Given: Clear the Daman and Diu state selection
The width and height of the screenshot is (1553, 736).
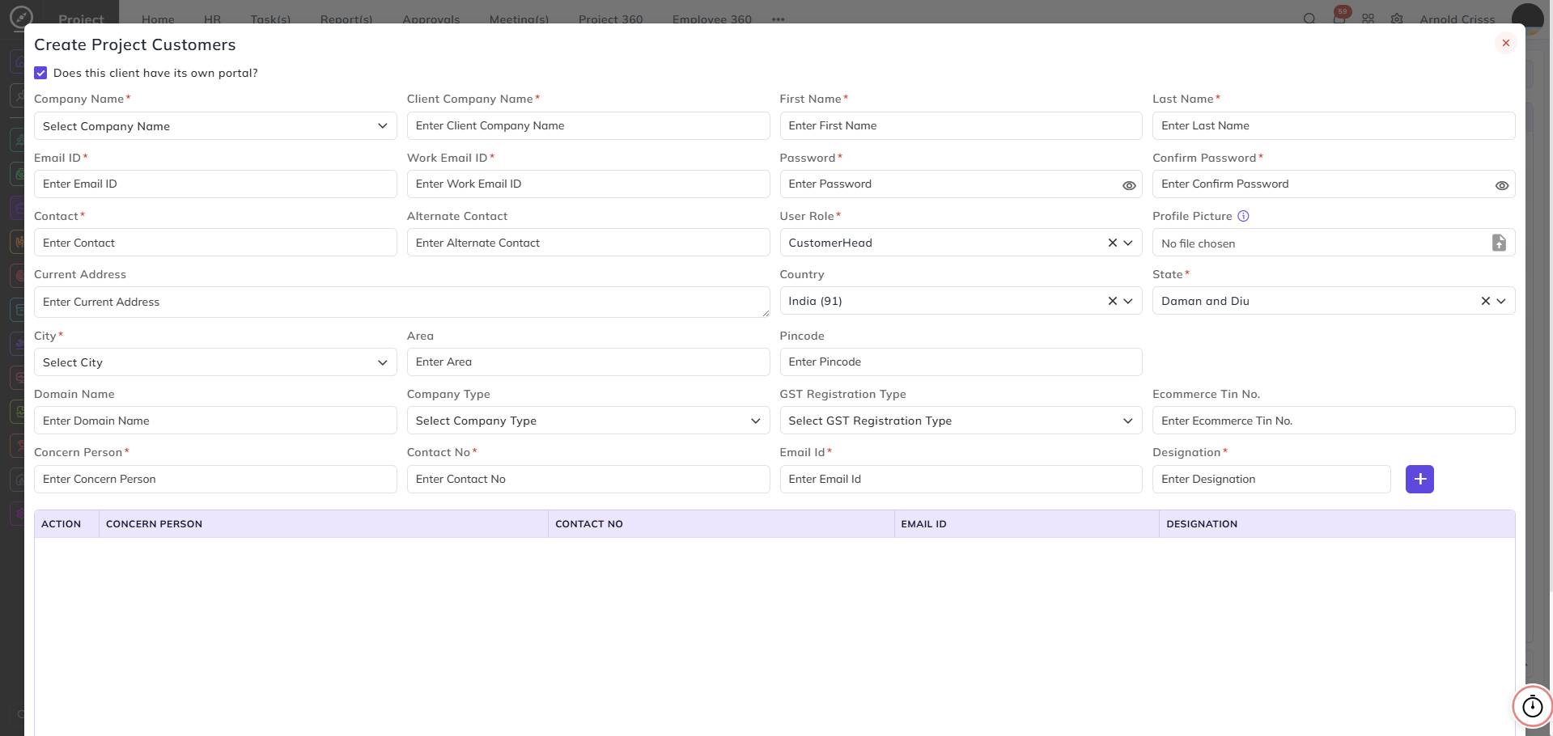Looking at the screenshot, I should point(1485,301).
